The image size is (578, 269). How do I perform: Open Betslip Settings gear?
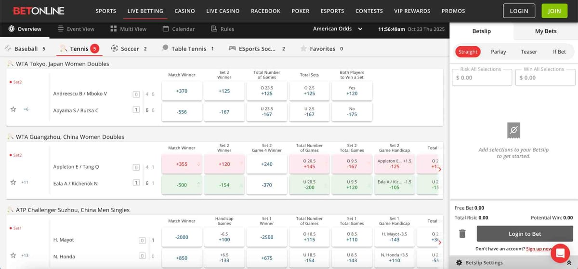460,263
